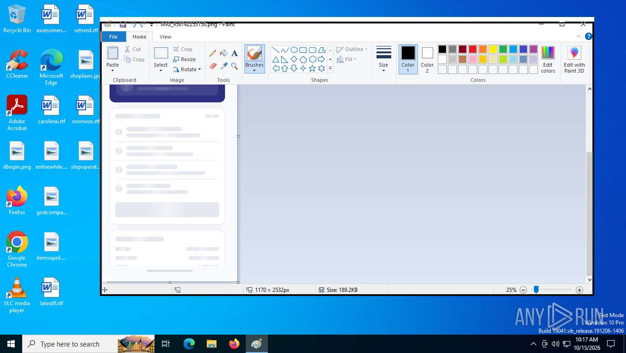Click the taskbar search box

tap(88, 344)
